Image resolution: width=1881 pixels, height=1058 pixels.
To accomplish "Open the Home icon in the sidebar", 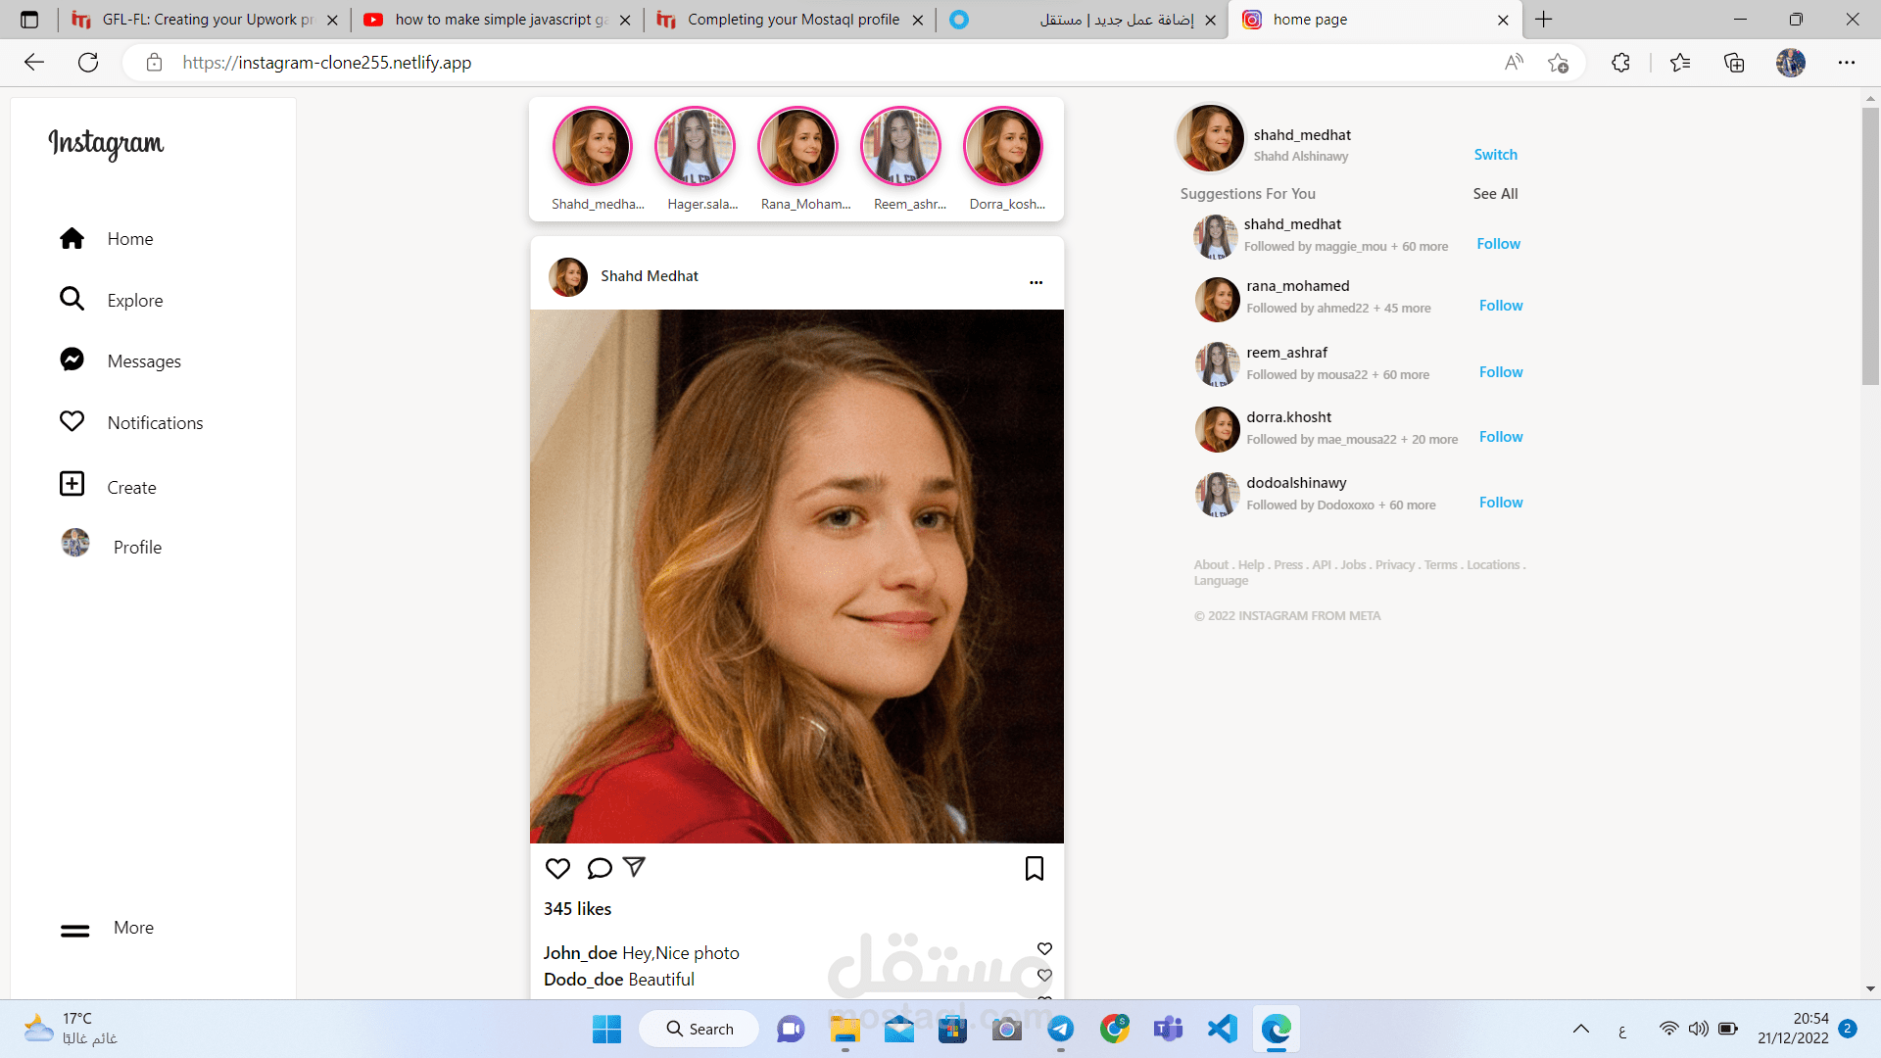I will click(x=72, y=238).
